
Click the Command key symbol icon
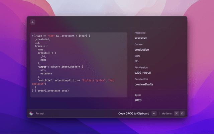click(x=176, y=114)
